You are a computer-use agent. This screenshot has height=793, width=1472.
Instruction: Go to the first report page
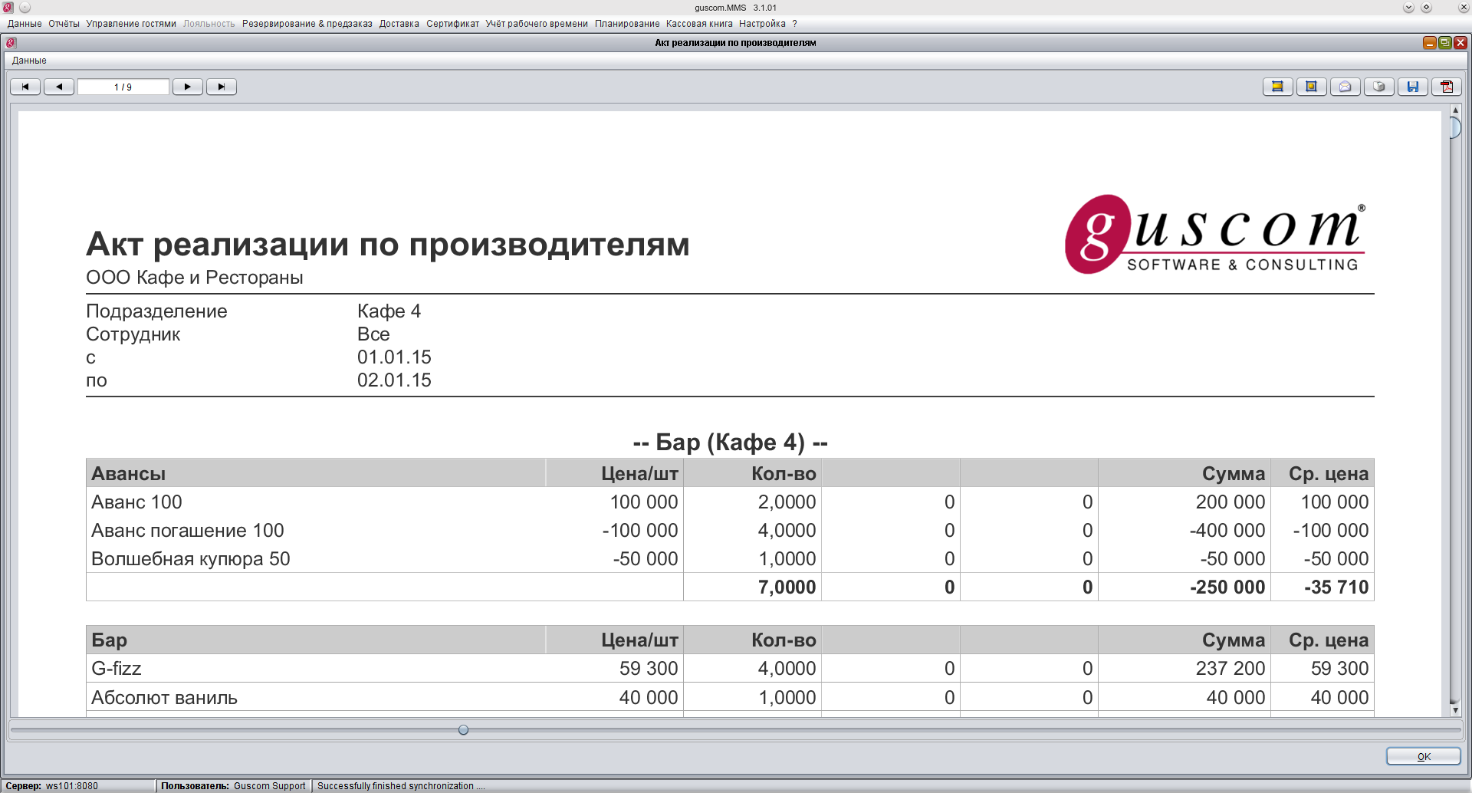[25, 87]
